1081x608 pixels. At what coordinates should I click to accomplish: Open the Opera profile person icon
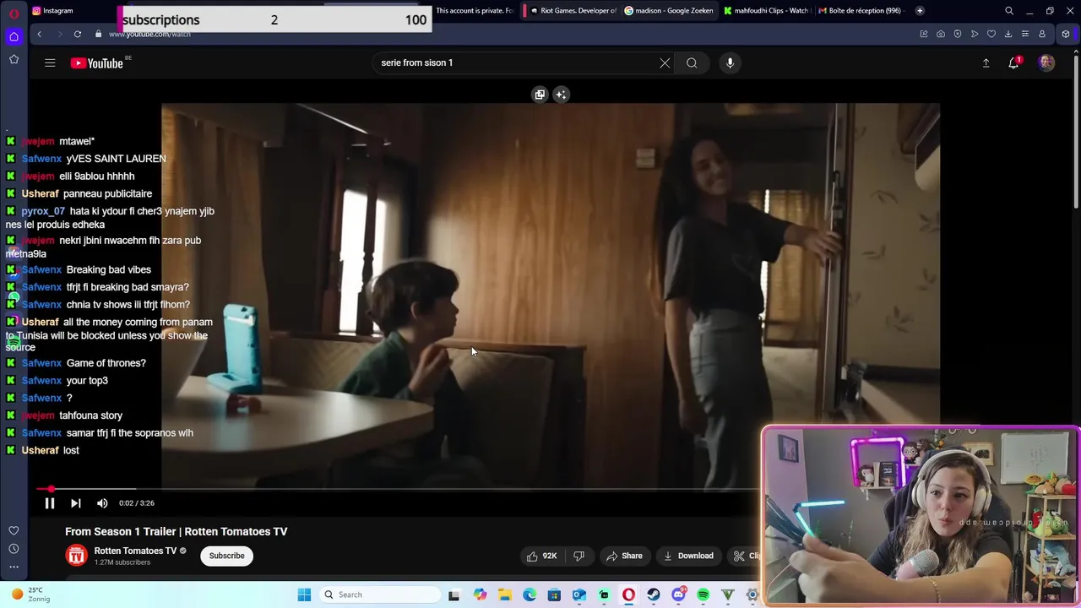point(1042,34)
